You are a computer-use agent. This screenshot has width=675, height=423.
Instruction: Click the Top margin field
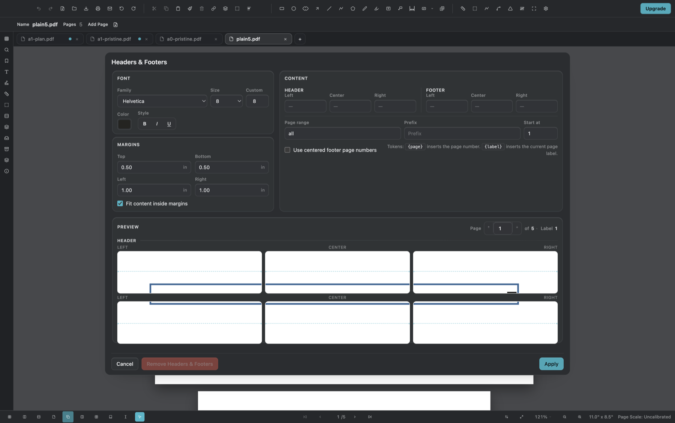click(x=154, y=167)
